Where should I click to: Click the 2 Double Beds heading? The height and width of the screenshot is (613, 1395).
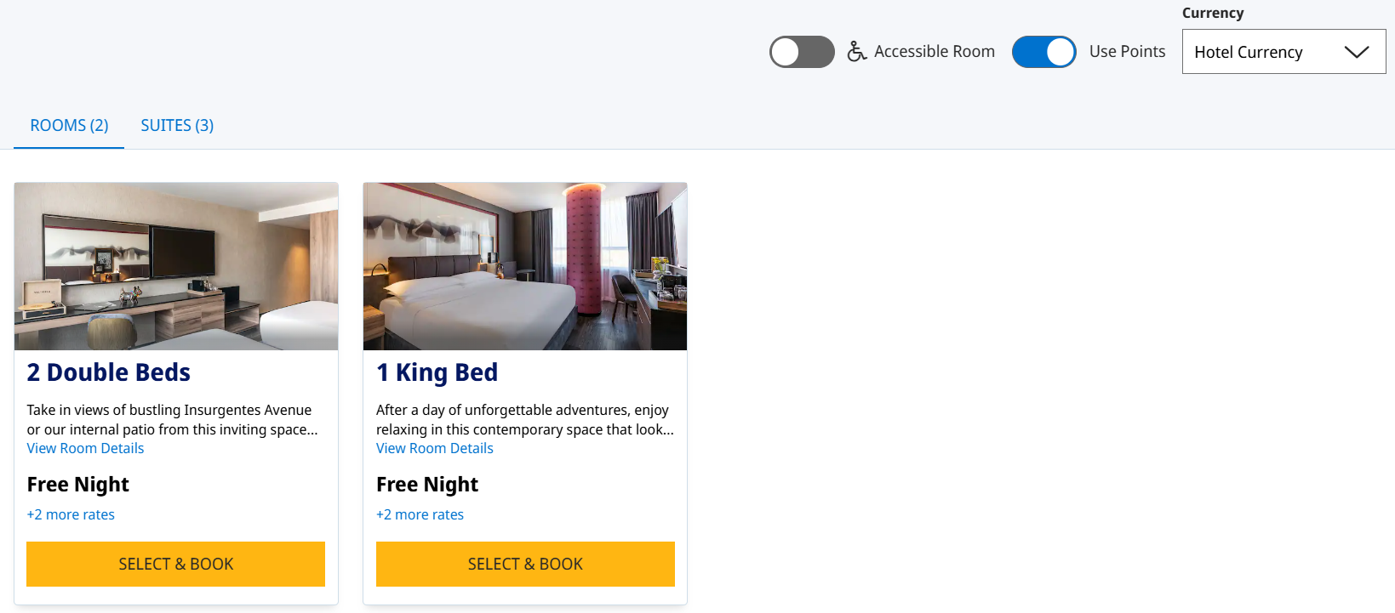[x=108, y=372]
